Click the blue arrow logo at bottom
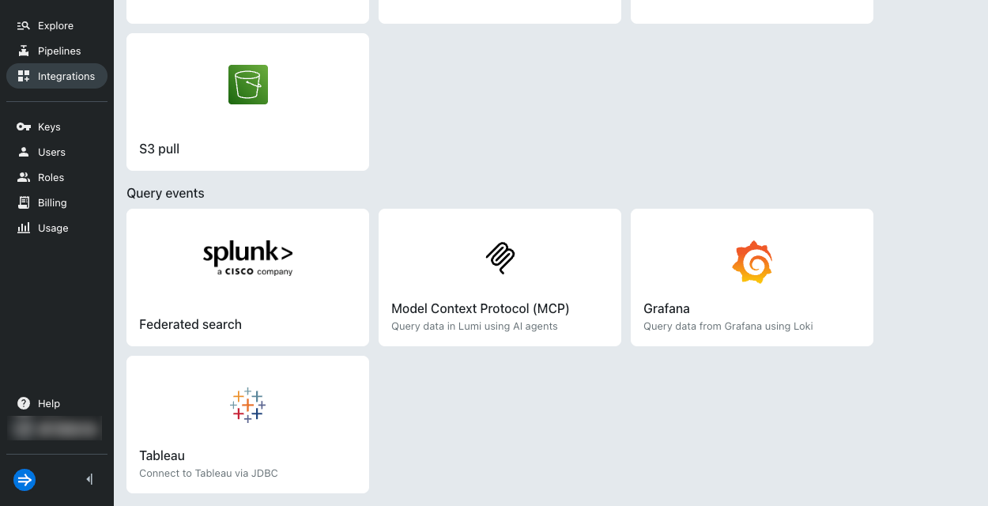The width and height of the screenshot is (988, 506). [25, 479]
